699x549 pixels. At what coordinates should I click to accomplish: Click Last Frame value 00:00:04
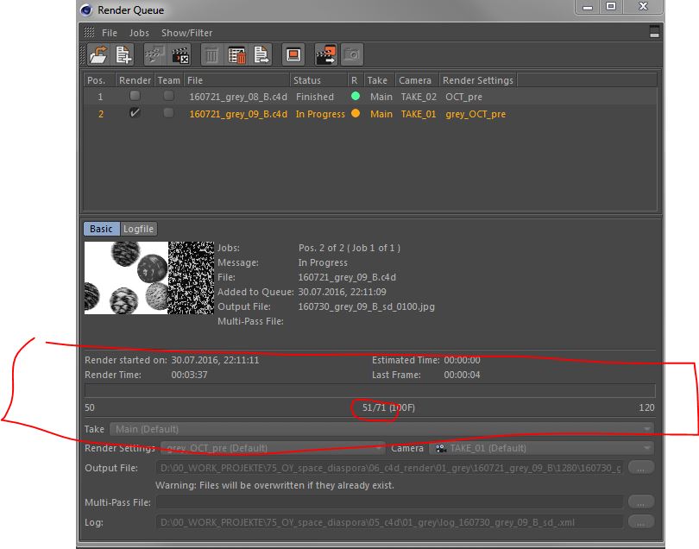click(462, 375)
